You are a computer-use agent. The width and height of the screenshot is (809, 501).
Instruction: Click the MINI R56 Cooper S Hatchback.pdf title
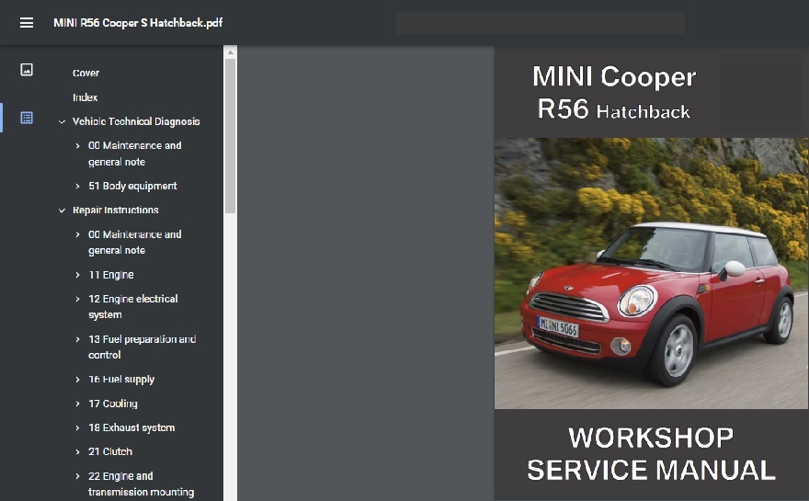click(138, 23)
